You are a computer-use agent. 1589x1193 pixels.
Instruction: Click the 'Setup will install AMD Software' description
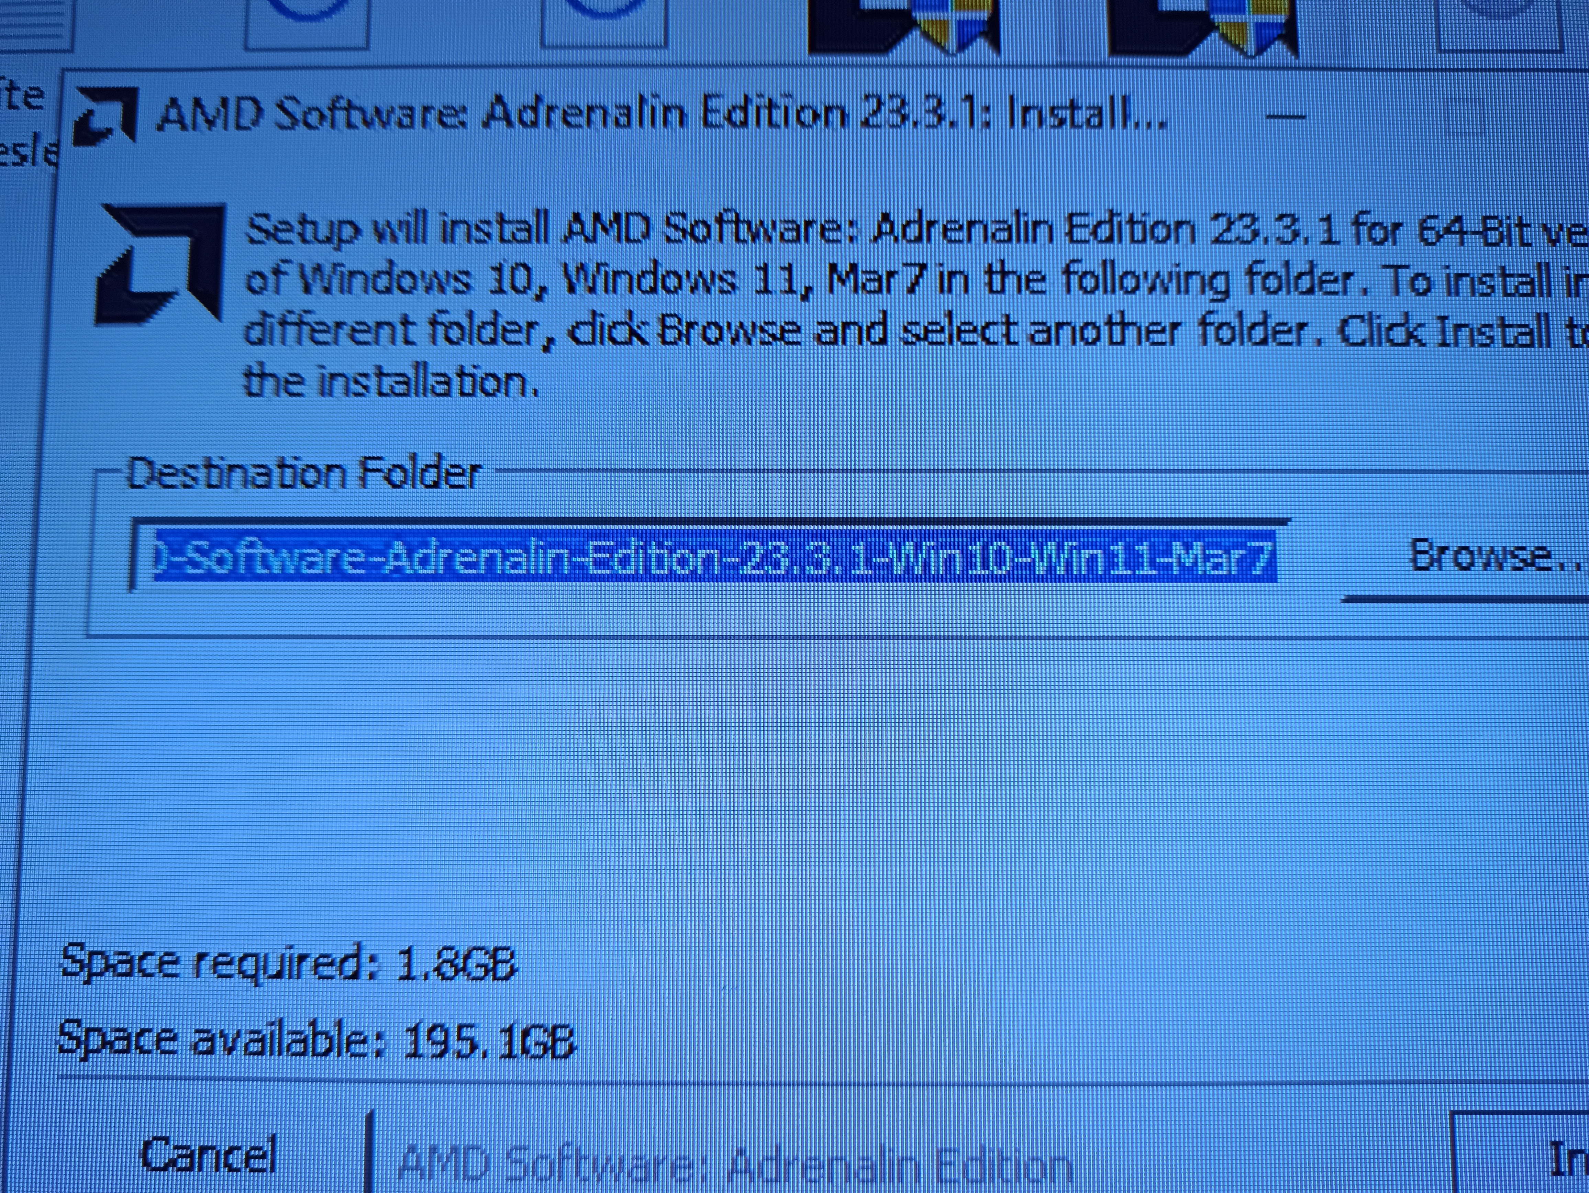click(916, 305)
